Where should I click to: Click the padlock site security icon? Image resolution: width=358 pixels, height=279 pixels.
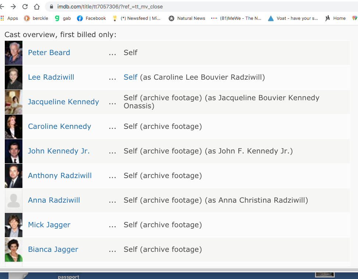click(52, 7)
